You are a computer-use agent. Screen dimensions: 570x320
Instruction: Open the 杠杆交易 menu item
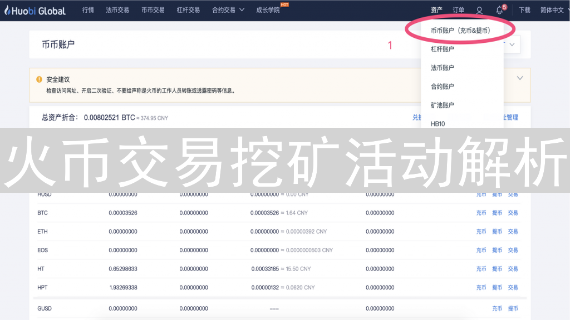[x=188, y=10]
